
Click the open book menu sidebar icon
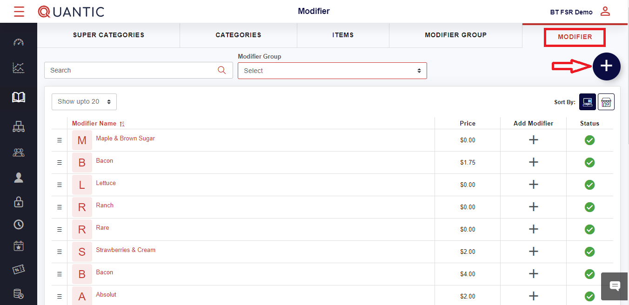tap(19, 97)
